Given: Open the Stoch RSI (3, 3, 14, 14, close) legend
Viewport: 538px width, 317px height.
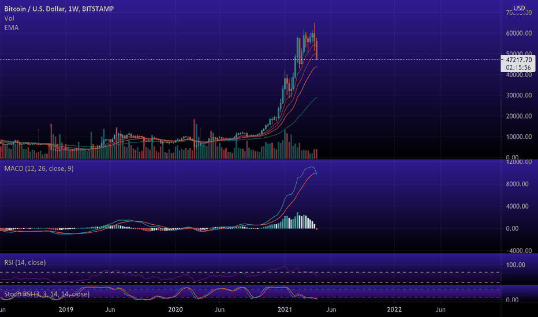Looking at the screenshot, I should pyautogui.click(x=47, y=294).
